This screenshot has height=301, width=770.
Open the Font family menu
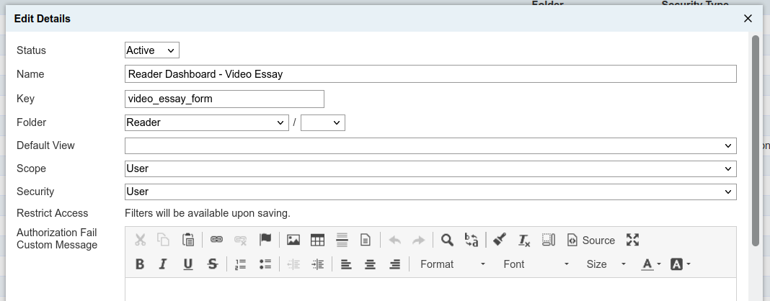click(536, 264)
